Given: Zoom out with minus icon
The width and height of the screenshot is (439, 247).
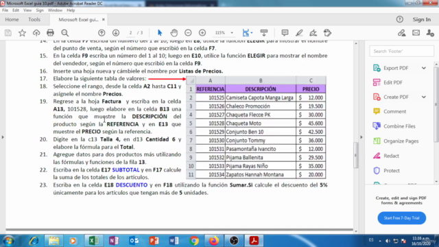Looking at the screenshot, I should click(188, 33).
